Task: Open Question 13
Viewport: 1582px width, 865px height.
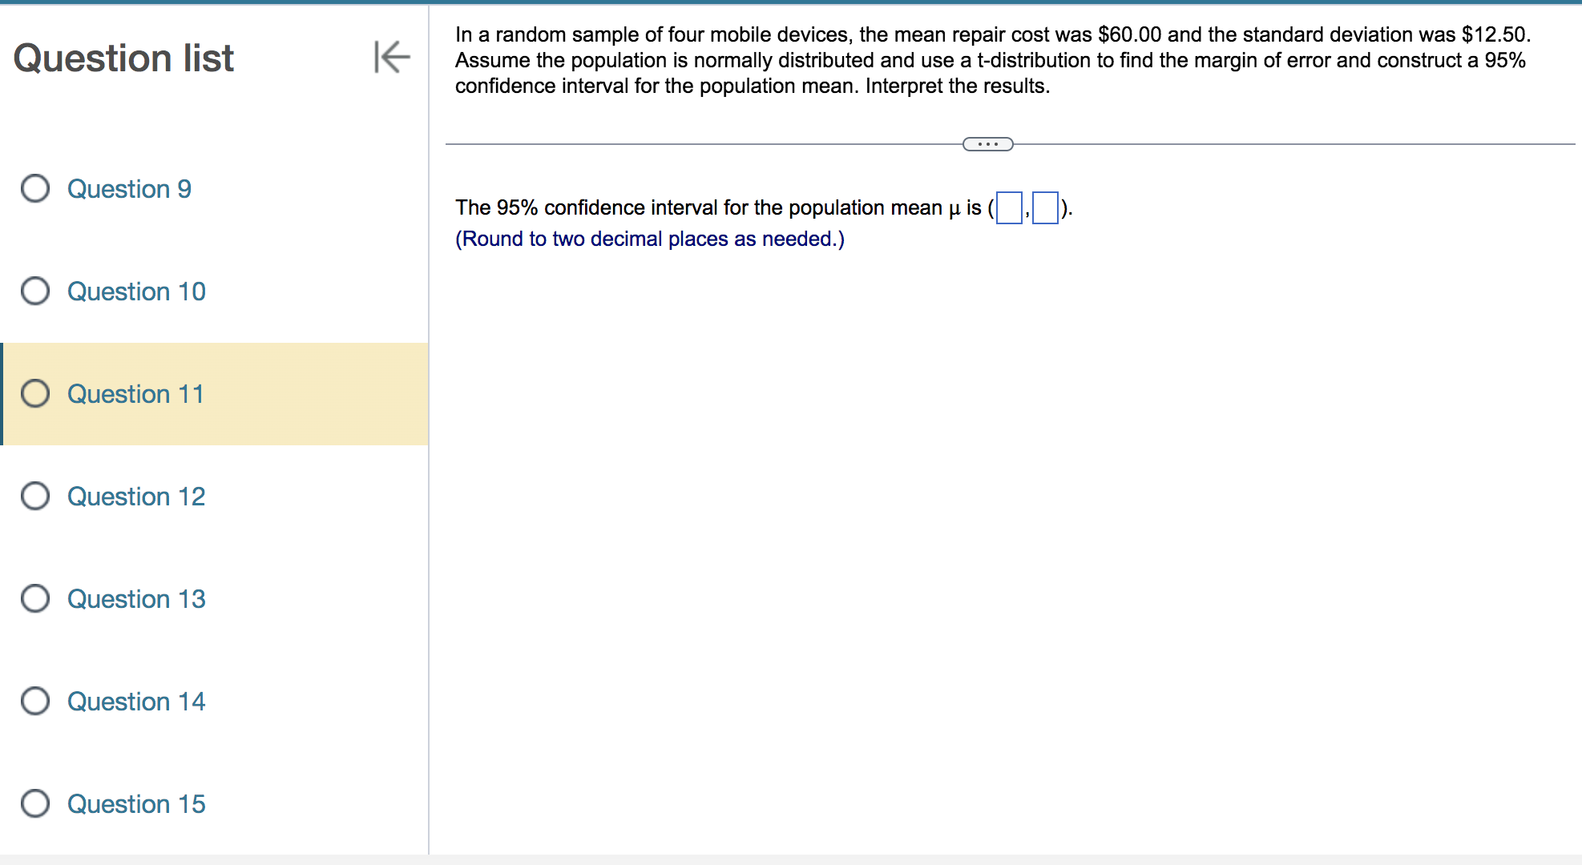Action: (x=135, y=598)
